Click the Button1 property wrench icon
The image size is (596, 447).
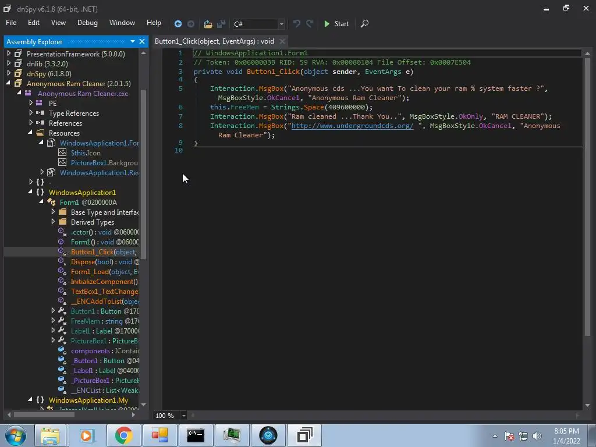62,311
